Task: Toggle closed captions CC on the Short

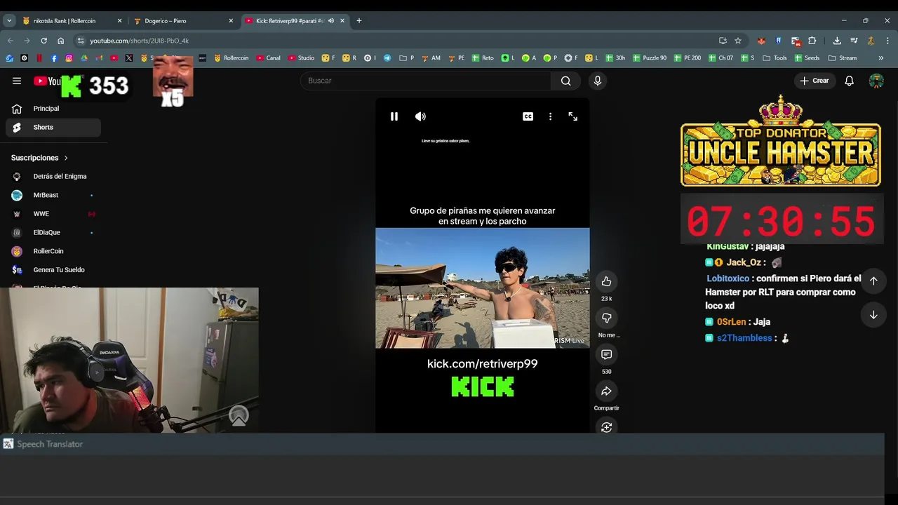Action: 528,116
